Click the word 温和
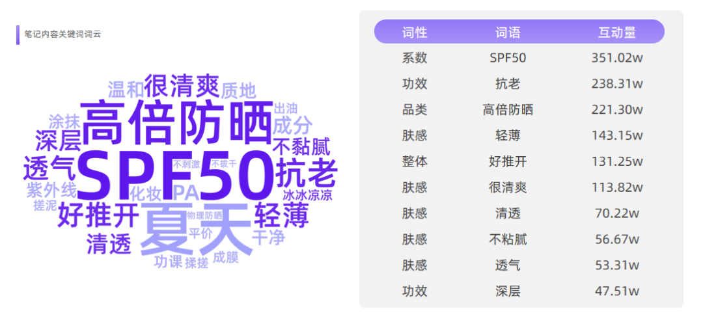Viewport: 703px width, 322px height. (x=126, y=90)
